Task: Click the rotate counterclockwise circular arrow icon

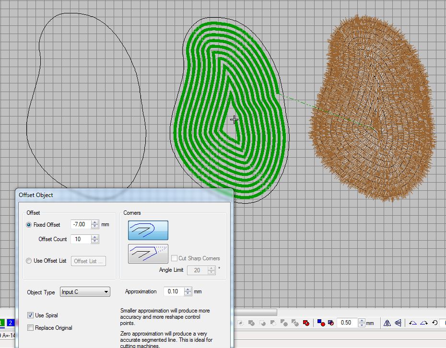Action: click(x=435, y=323)
